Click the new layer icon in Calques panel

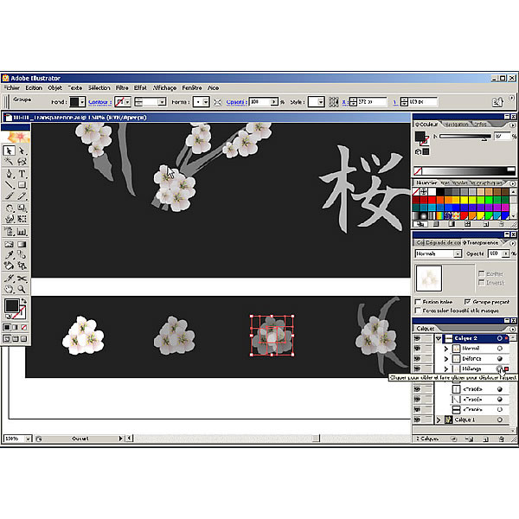[x=485, y=439]
